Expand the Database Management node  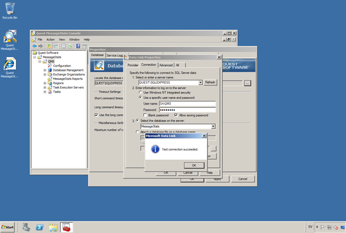[45, 70]
